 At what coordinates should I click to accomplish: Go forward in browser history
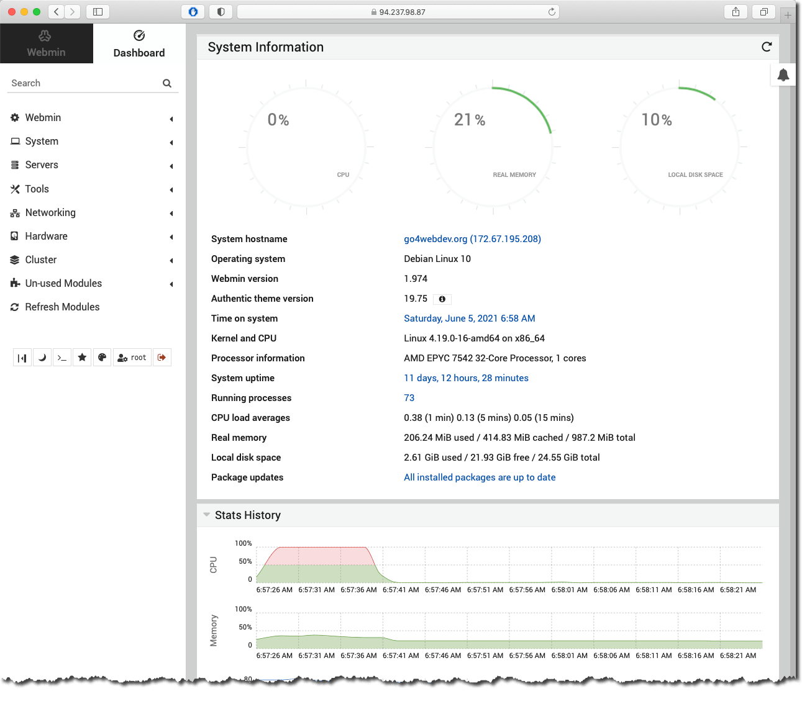tap(73, 12)
